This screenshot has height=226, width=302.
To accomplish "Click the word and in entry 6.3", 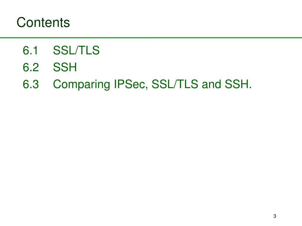I will coord(211,84).
